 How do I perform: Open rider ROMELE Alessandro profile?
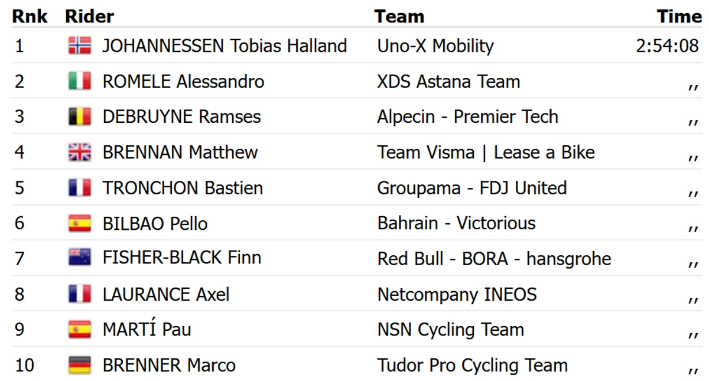coord(183,81)
